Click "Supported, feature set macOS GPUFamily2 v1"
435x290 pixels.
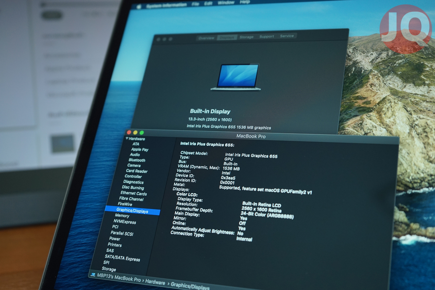266,190
